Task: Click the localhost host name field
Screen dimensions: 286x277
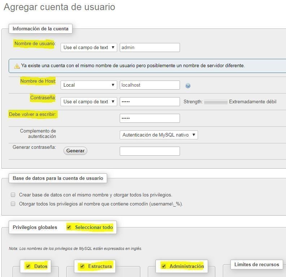Action: [150, 85]
